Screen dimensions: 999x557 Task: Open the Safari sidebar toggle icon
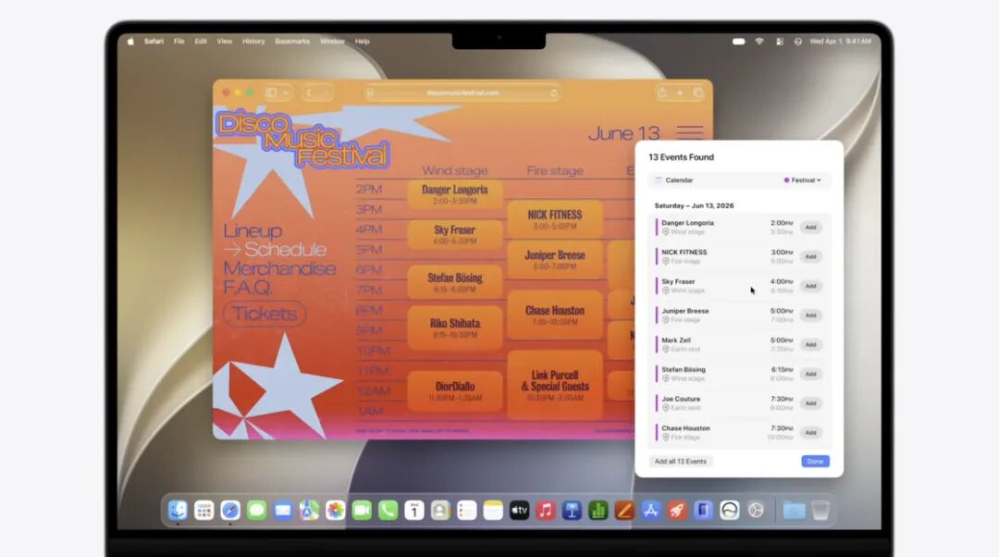(271, 93)
